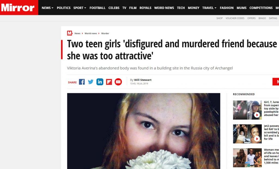Expand the News dropdown menu

point(47,8)
